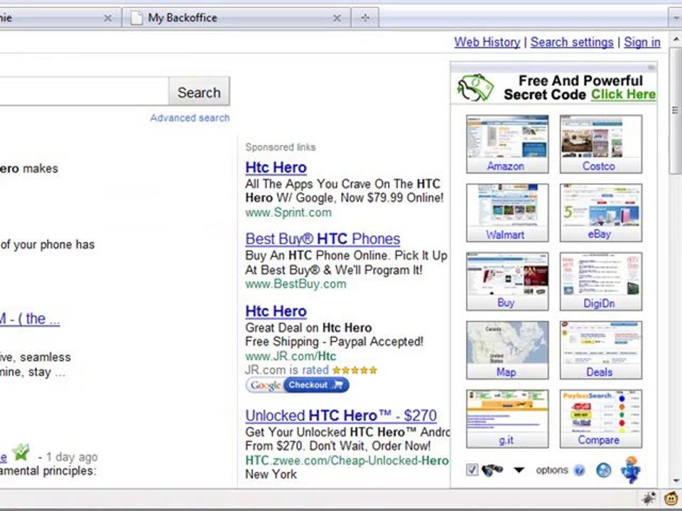The width and height of the screenshot is (682, 511).
Task: Open the DigiDn thumbnail
Action: [x=601, y=282]
